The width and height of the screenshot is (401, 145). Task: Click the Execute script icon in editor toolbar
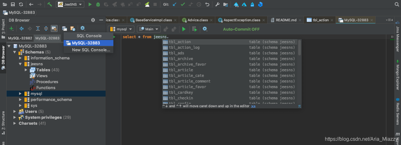click(x=195, y=29)
